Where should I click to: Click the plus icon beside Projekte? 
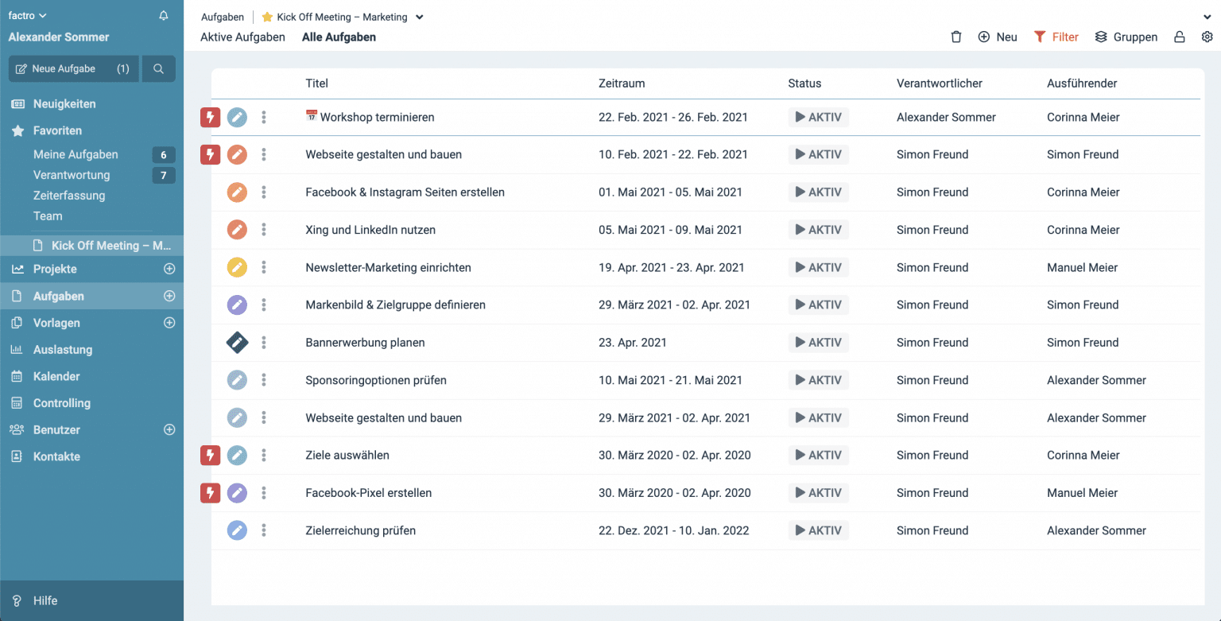coord(169,270)
